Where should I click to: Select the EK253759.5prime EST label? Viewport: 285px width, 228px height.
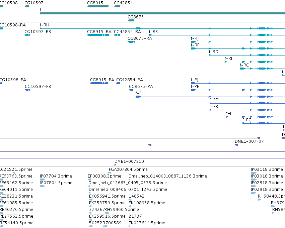coord(107,203)
